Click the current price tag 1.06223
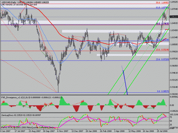This screenshot has height=133, width=178. [x=174, y=17]
